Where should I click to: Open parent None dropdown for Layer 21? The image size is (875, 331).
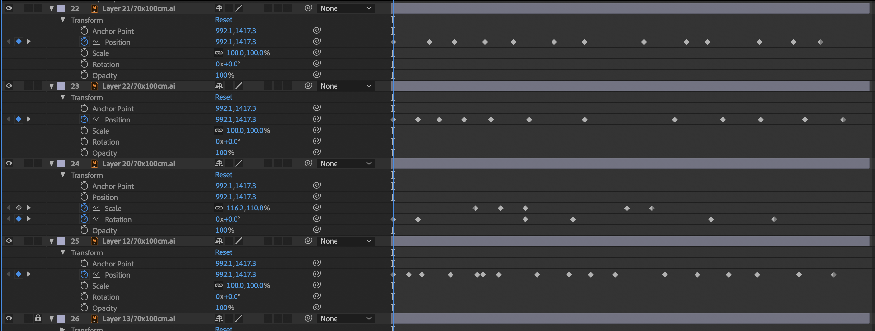pos(345,8)
